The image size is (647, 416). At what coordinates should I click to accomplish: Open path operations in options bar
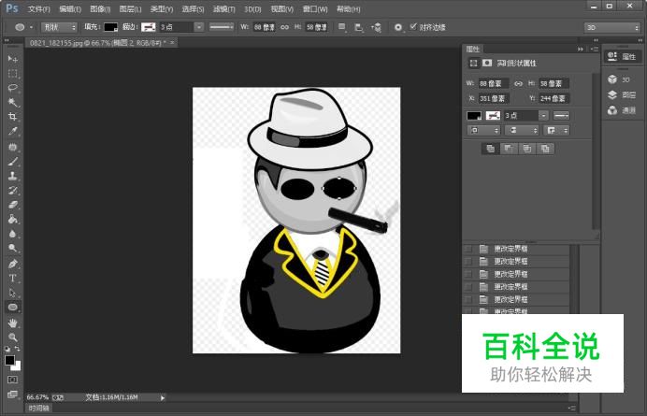pyautogui.click(x=342, y=27)
